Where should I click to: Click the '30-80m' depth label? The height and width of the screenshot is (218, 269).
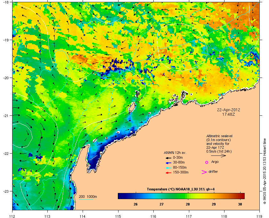179,162
